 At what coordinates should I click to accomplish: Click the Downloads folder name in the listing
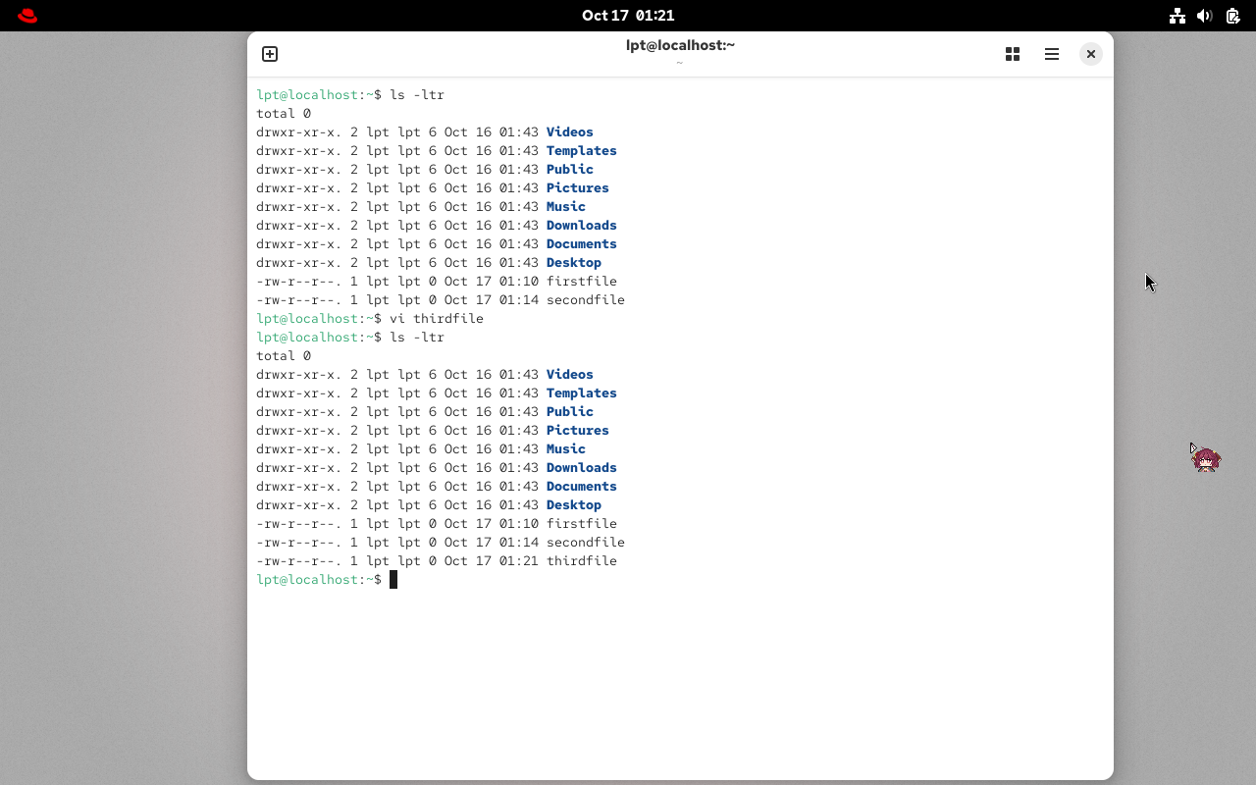pyautogui.click(x=581, y=467)
